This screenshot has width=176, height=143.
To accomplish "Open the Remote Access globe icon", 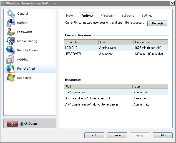I will (x=11, y=50).
